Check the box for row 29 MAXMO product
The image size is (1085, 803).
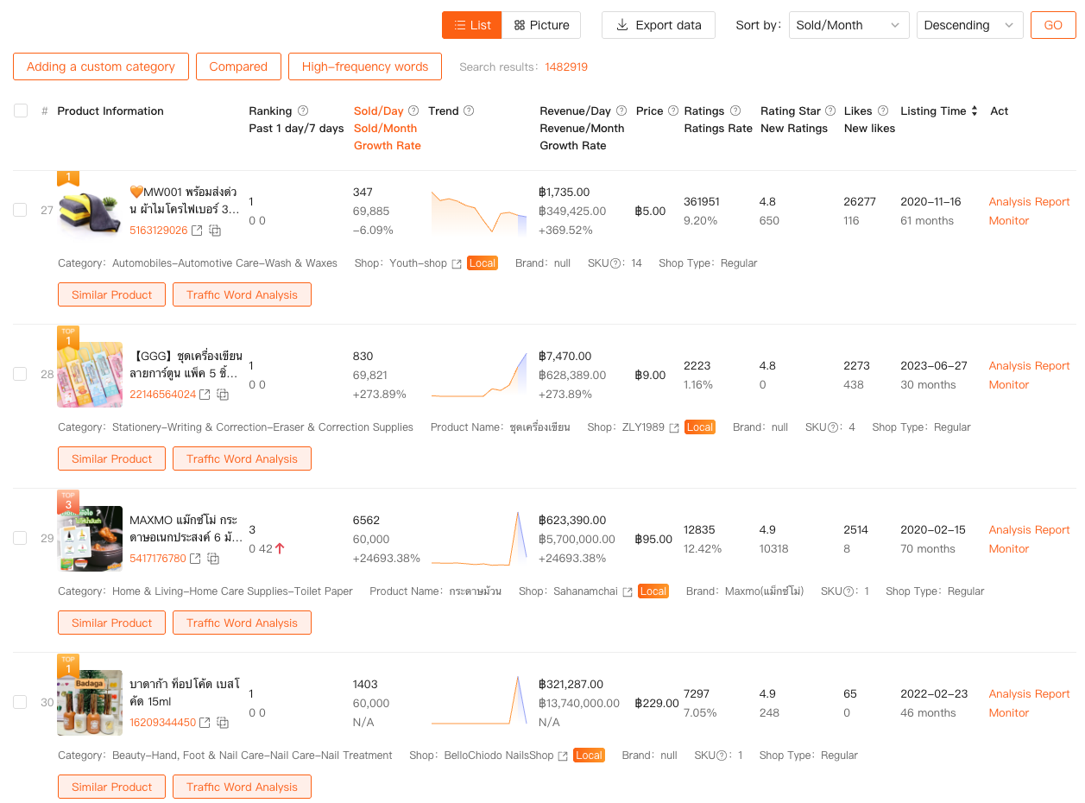20,538
